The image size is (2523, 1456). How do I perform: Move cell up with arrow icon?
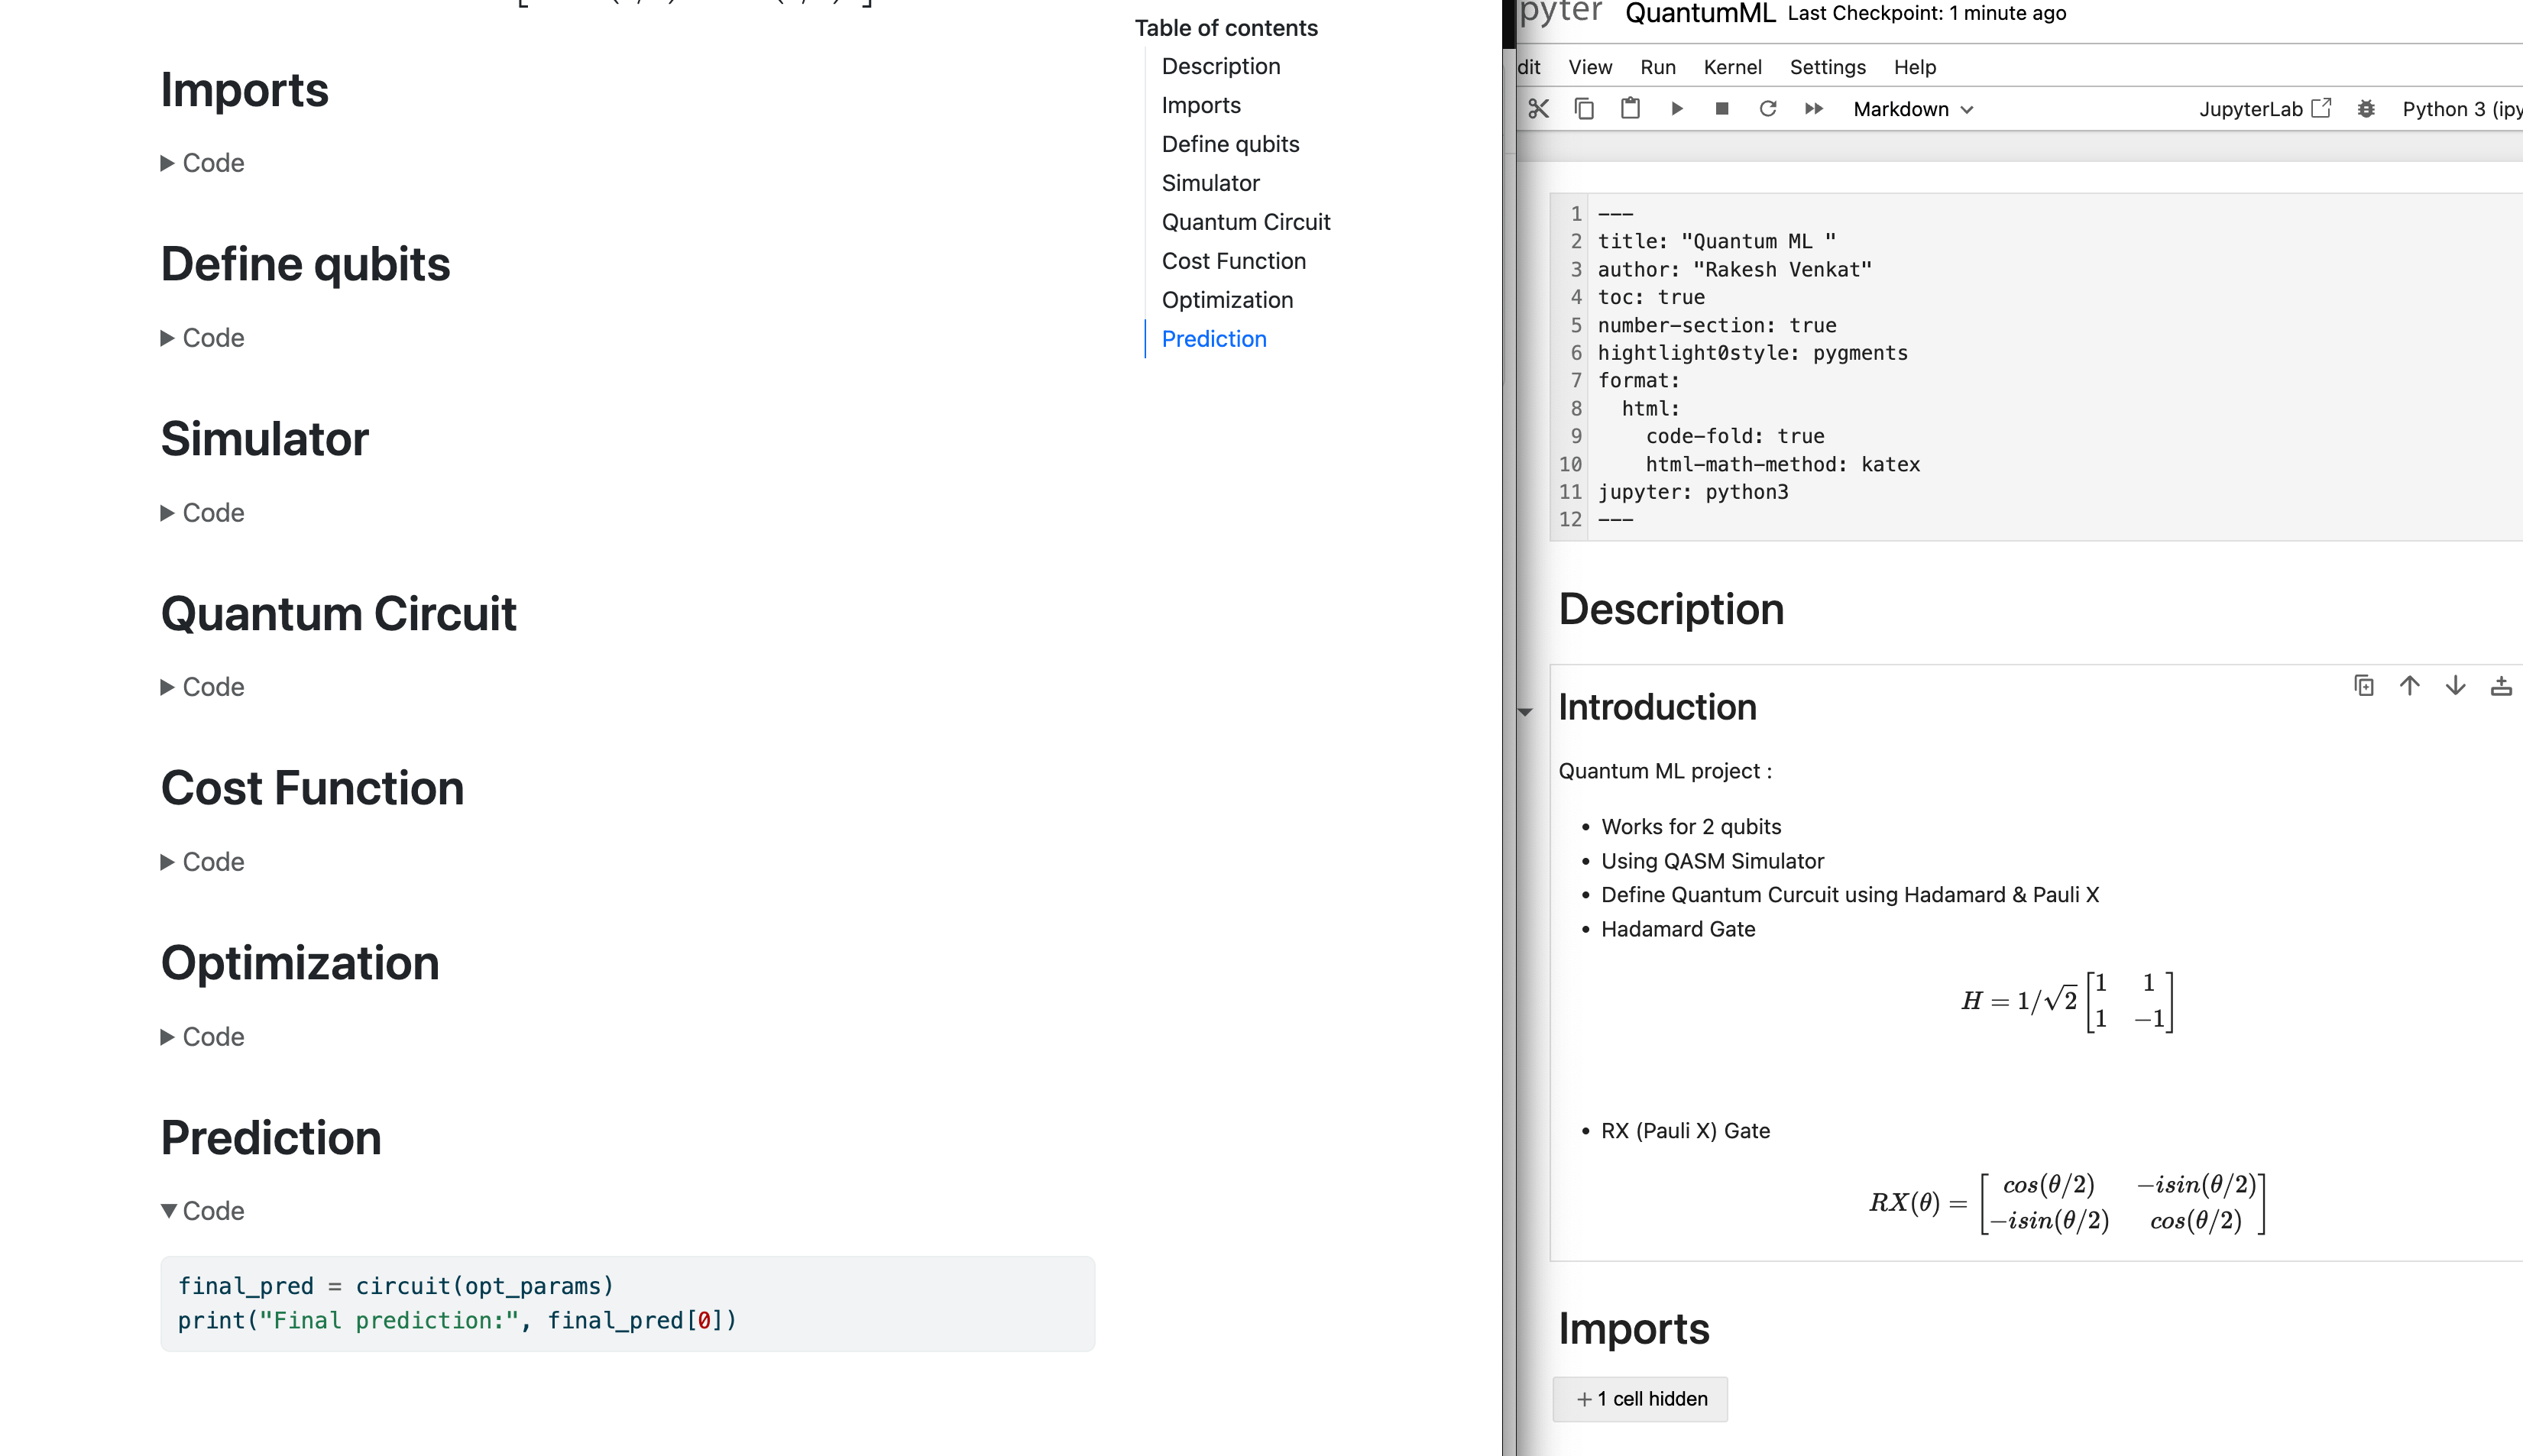click(2410, 686)
